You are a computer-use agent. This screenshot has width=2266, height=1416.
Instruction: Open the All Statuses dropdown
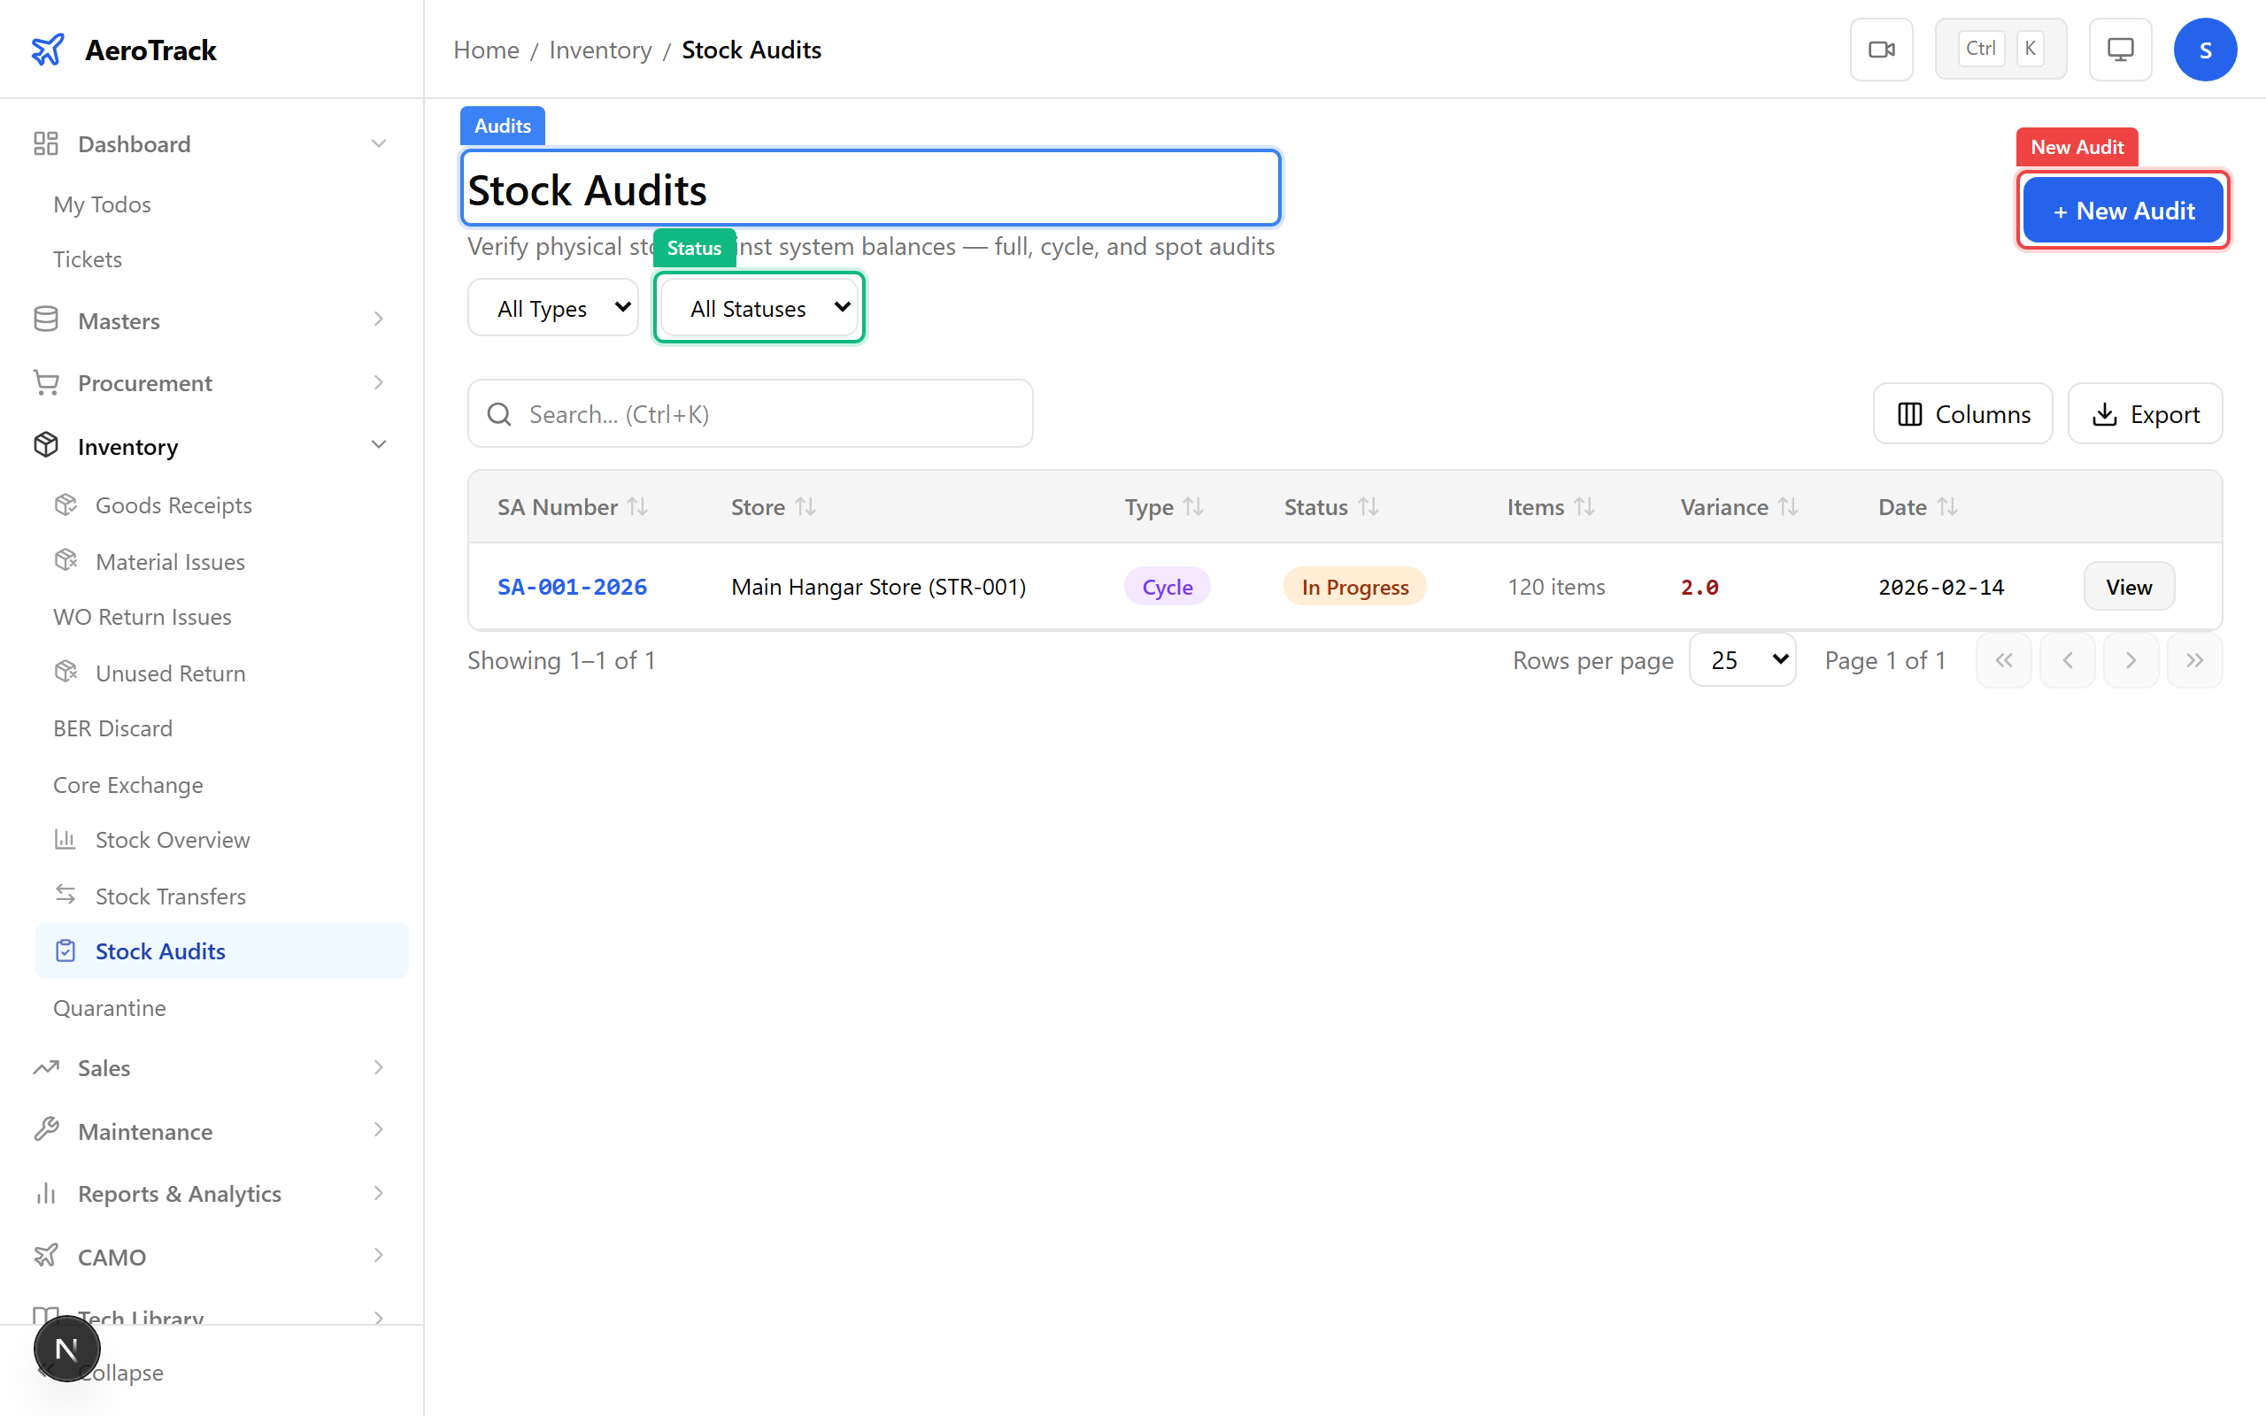click(759, 307)
